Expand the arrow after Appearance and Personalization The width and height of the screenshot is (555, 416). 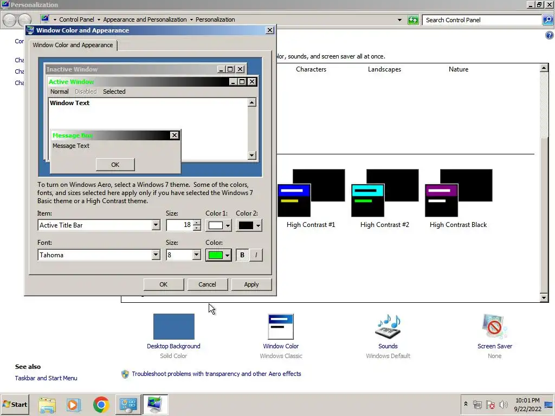point(191,19)
